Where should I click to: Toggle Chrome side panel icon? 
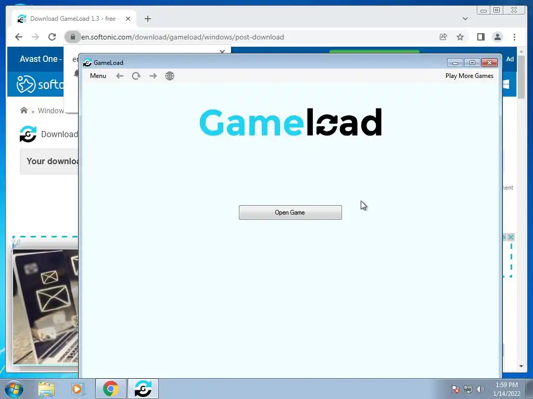pyautogui.click(x=480, y=37)
